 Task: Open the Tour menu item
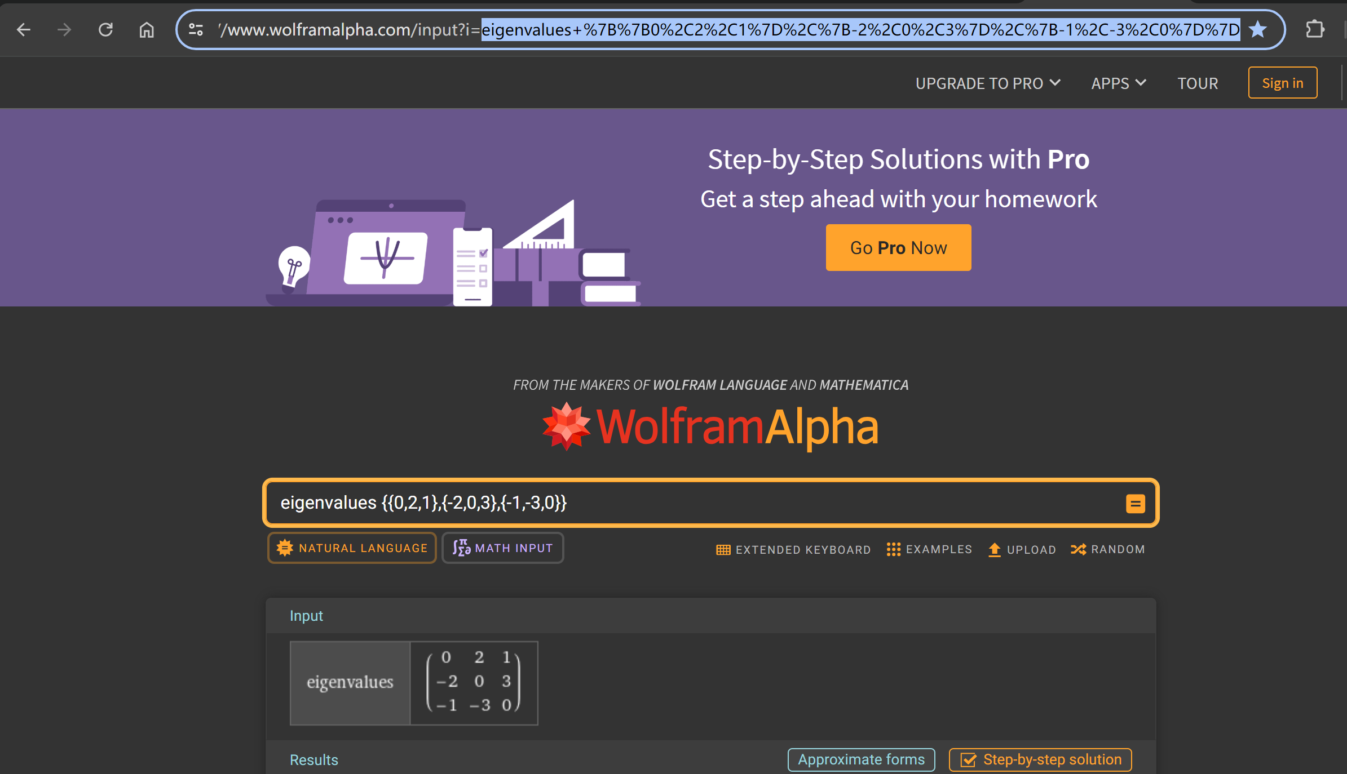[x=1198, y=83]
